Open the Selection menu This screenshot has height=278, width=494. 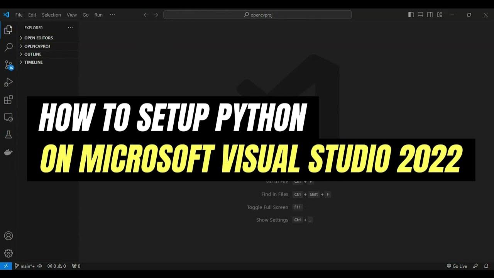[51, 15]
